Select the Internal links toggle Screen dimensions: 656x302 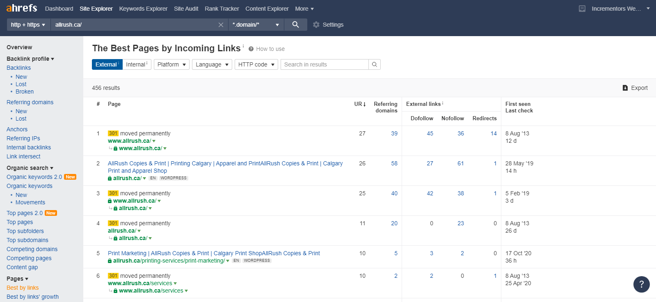click(137, 64)
